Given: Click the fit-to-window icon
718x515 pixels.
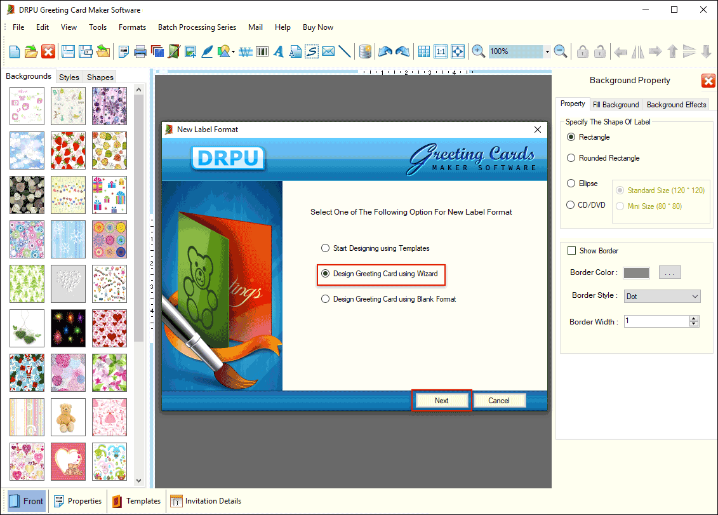Looking at the screenshot, I should [458, 51].
